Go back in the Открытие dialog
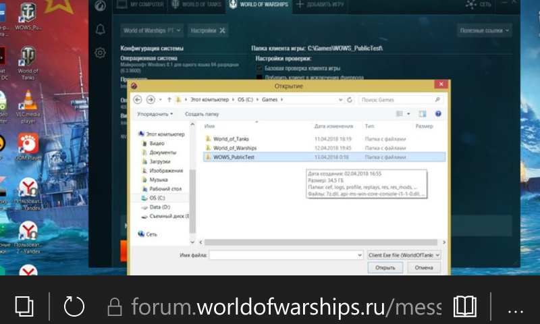This screenshot has height=324, width=540. coord(138,99)
